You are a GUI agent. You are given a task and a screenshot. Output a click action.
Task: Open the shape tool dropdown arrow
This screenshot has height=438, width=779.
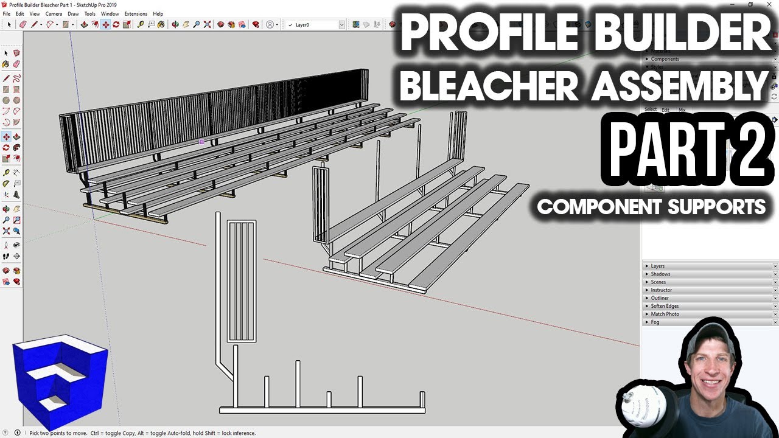(x=73, y=25)
